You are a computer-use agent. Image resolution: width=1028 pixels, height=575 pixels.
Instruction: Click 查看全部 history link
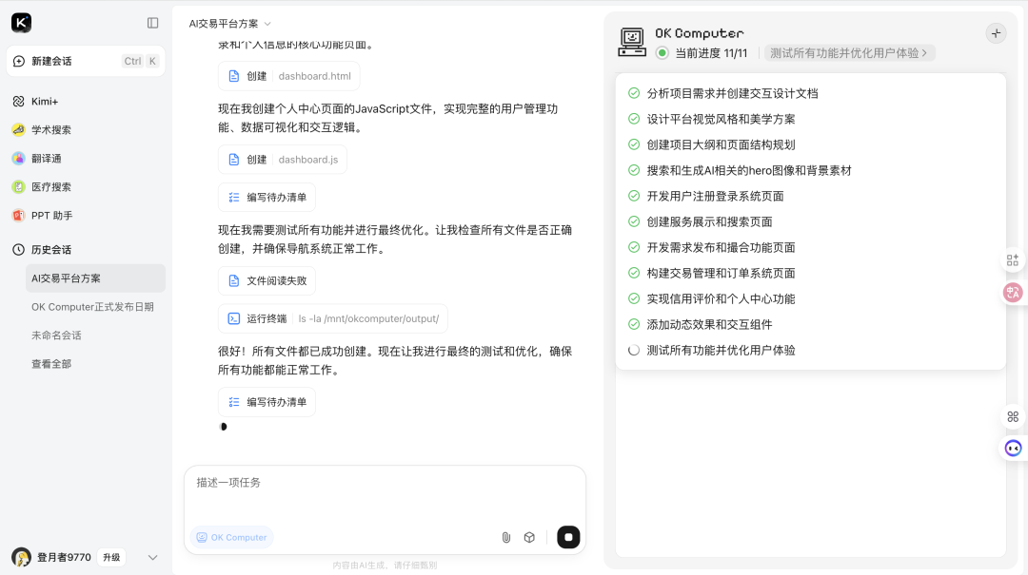(51, 363)
